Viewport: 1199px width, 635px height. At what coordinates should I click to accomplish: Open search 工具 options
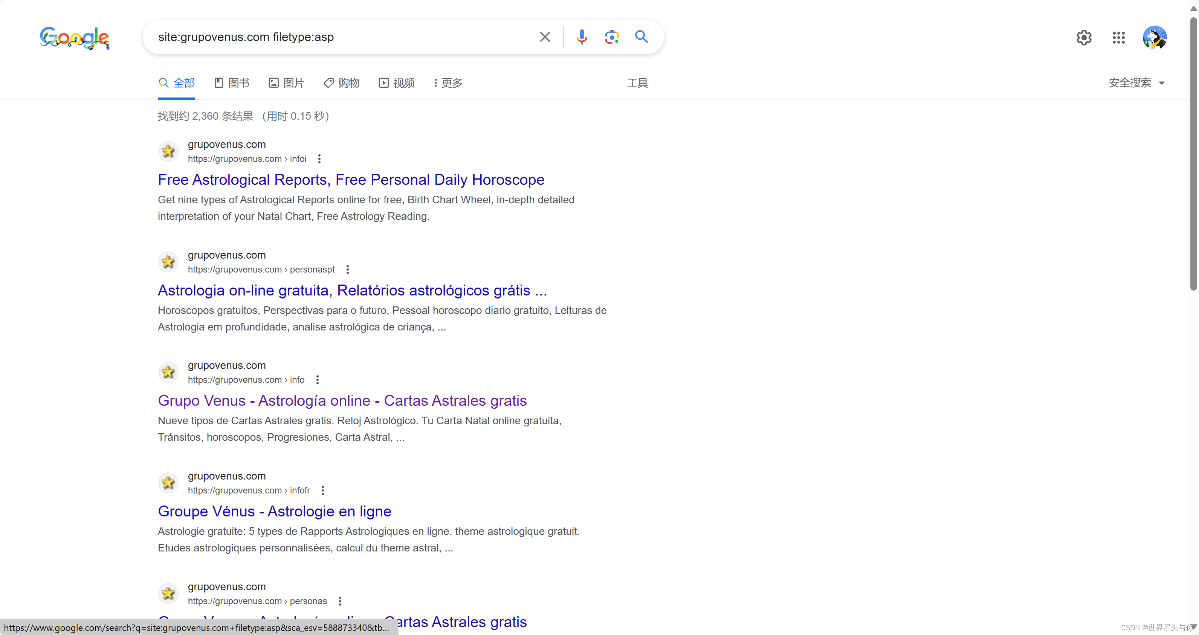pyautogui.click(x=637, y=82)
